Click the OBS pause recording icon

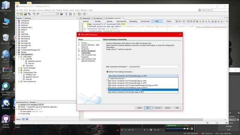click(238, 120)
